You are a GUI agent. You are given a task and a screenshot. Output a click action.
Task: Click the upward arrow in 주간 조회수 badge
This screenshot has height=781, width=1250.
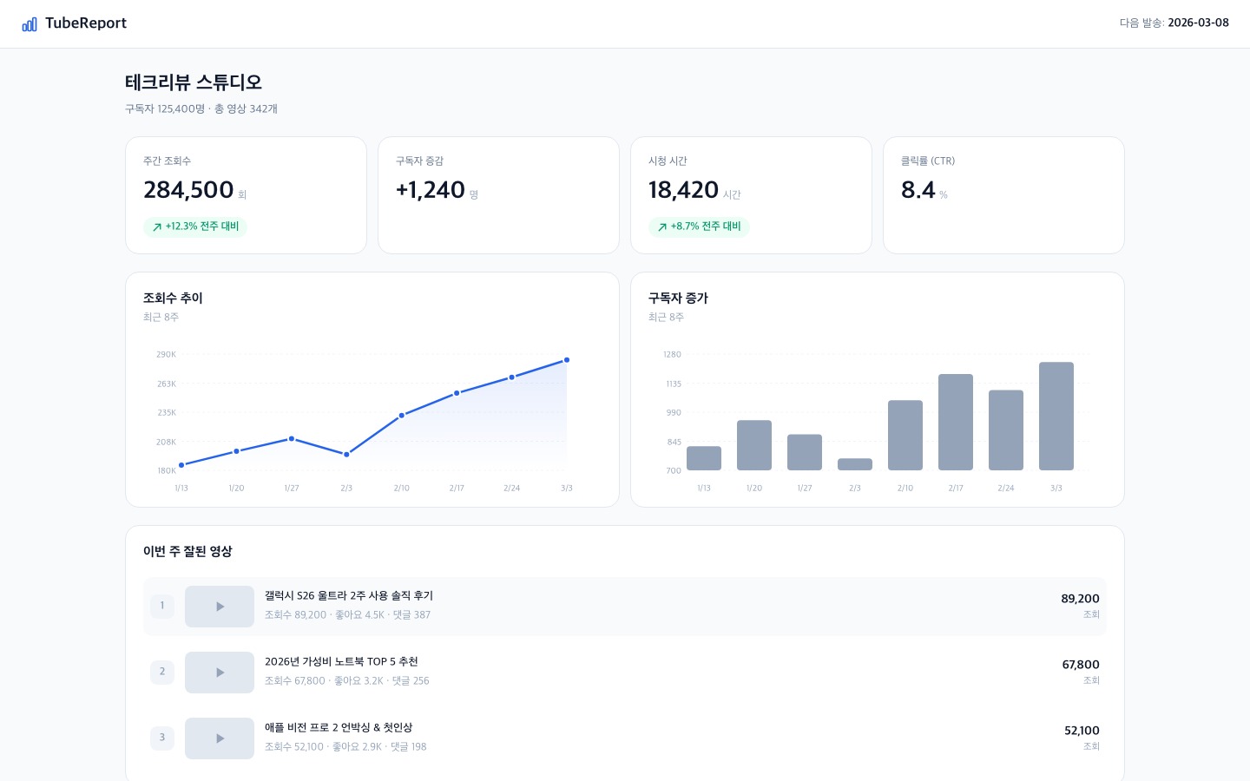[157, 227]
